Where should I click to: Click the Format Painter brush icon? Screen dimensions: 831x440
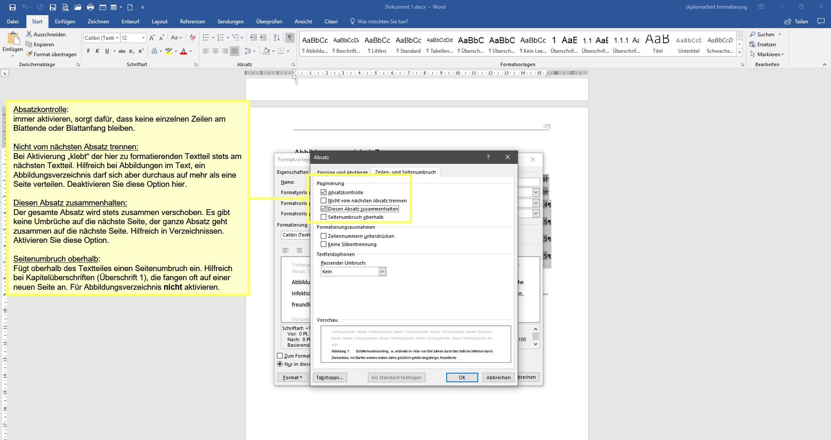click(x=29, y=54)
